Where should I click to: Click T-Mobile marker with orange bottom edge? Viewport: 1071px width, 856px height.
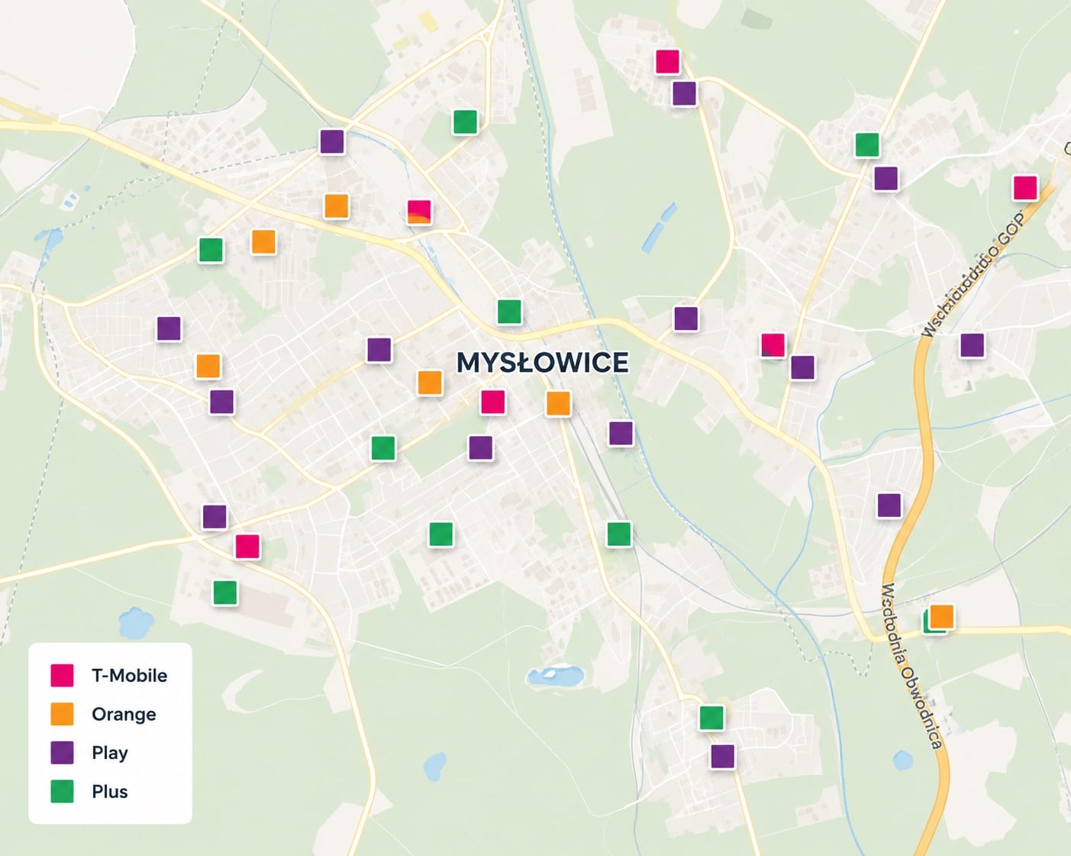(x=420, y=212)
